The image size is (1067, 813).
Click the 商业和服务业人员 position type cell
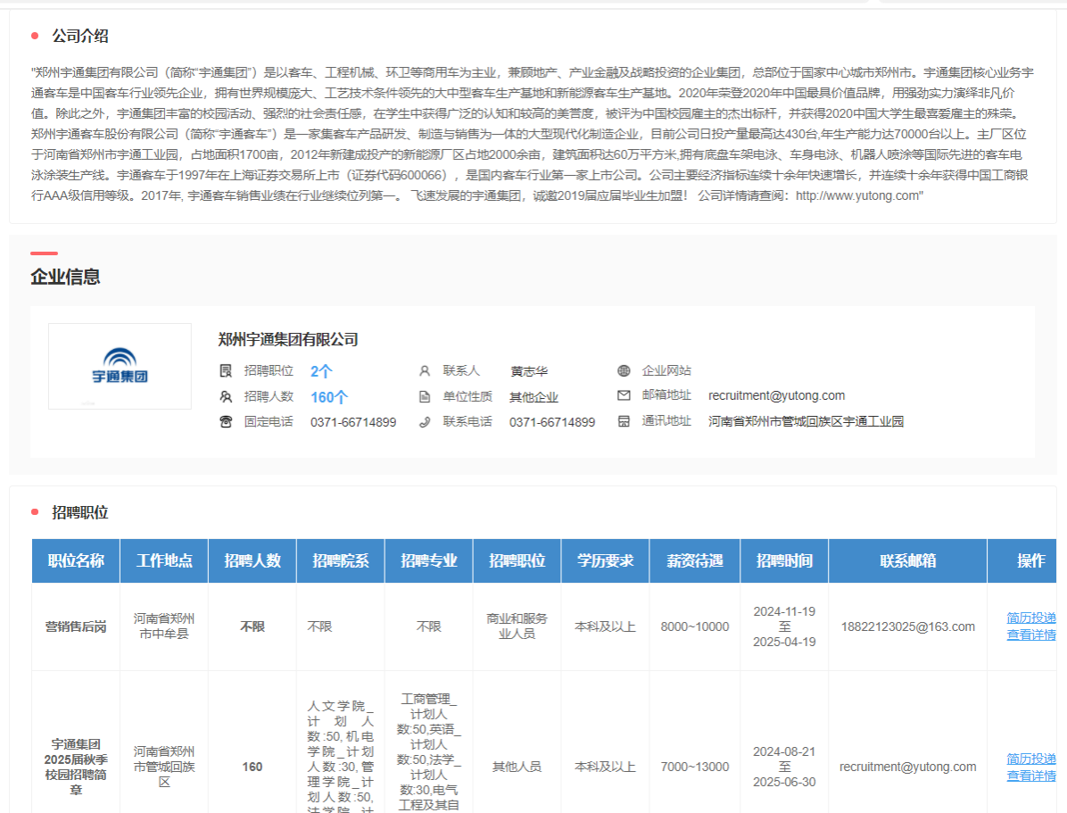[x=517, y=626]
